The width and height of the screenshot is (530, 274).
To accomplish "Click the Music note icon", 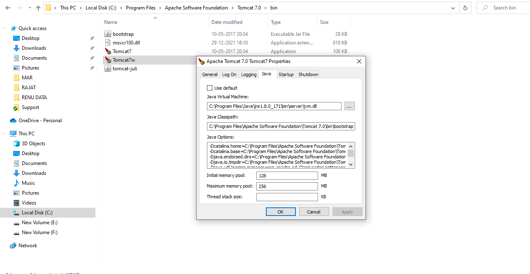I will click(x=16, y=183).
